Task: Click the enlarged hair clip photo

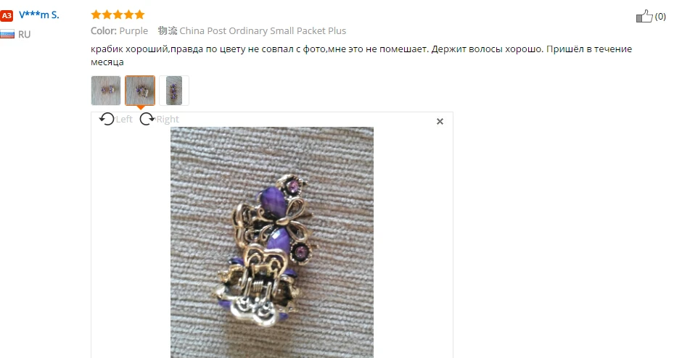Action: tap(271, 242)
